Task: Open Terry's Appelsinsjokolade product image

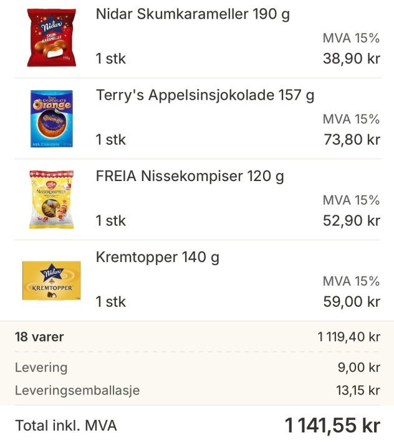Action: [51, 119]
